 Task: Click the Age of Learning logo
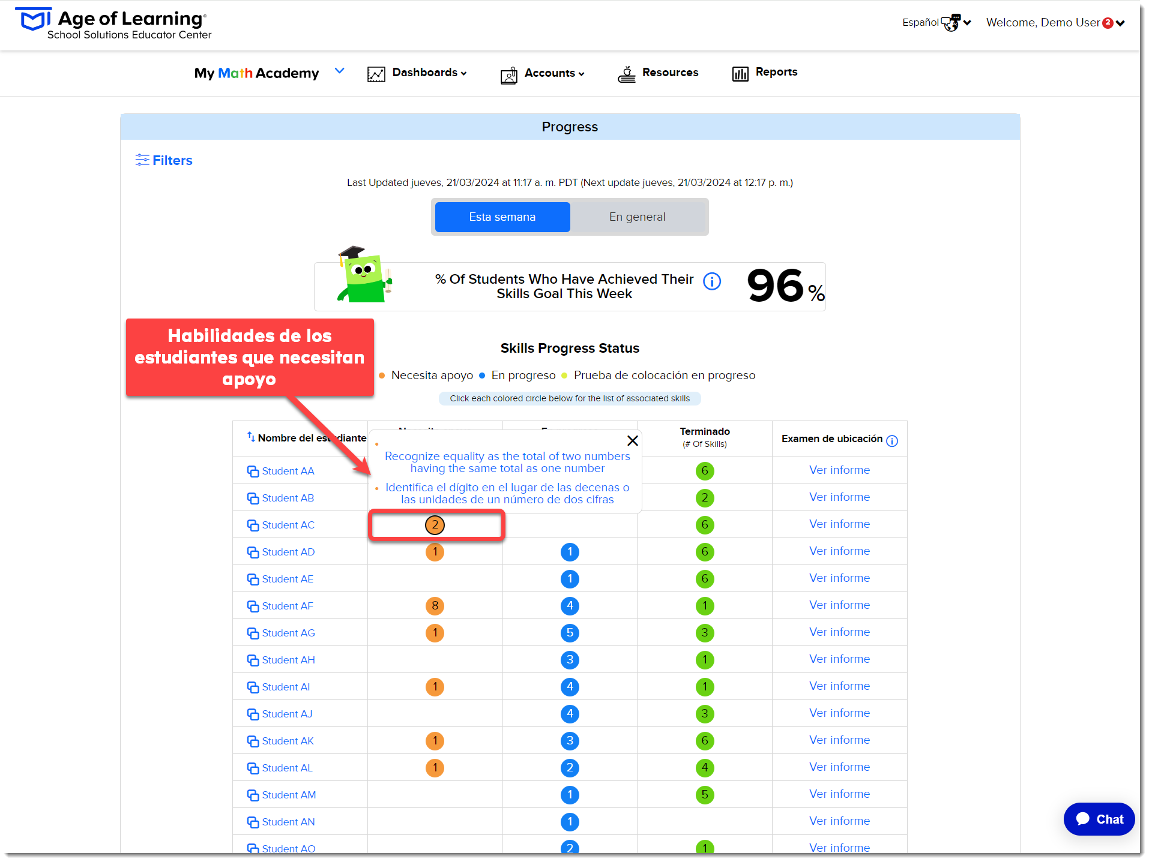[113, 24]
